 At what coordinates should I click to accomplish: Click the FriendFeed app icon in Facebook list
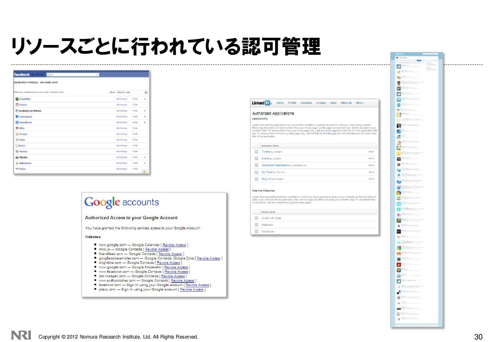(x=17, y=122)
